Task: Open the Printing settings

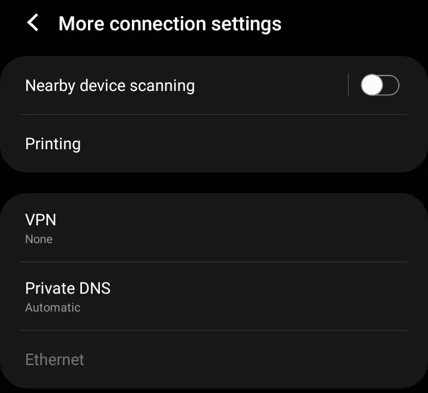Action: [214, 144]
